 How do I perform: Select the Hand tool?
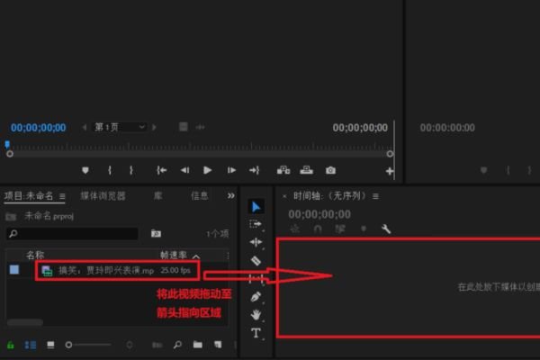click(x=256, y=314)
